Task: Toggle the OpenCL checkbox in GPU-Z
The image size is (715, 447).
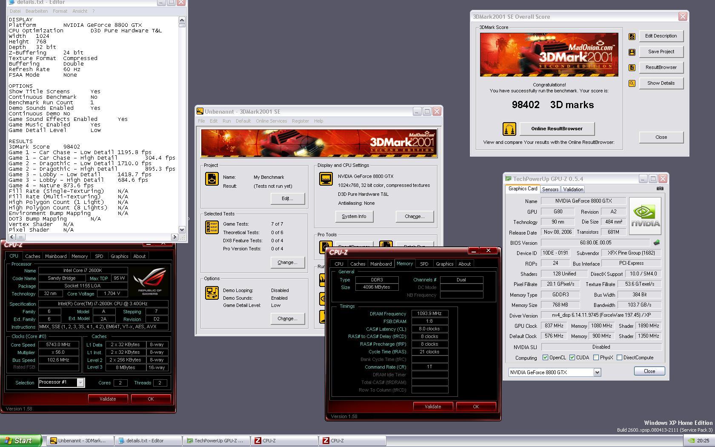Action: 545,358
